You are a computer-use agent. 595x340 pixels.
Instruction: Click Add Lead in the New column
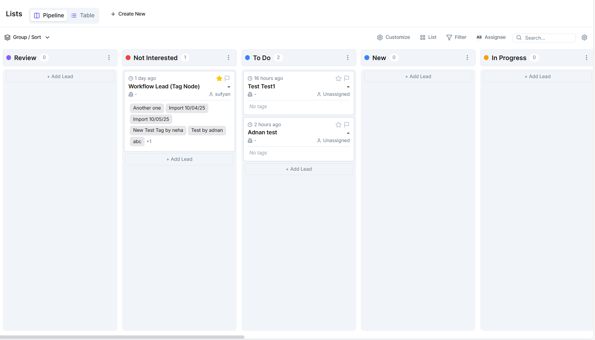click(418, 77)
